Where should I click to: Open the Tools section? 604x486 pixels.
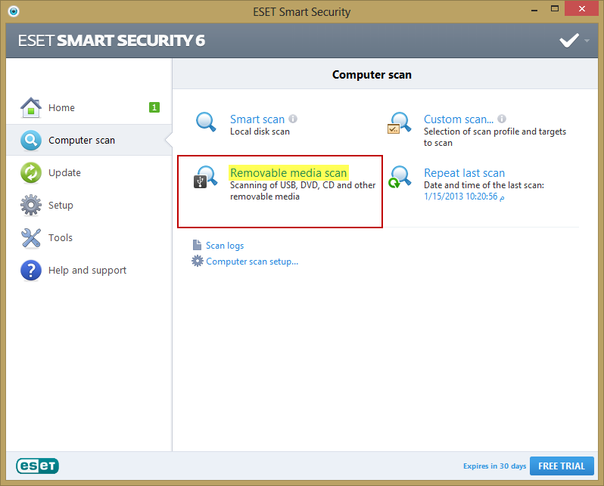(89, 237)
